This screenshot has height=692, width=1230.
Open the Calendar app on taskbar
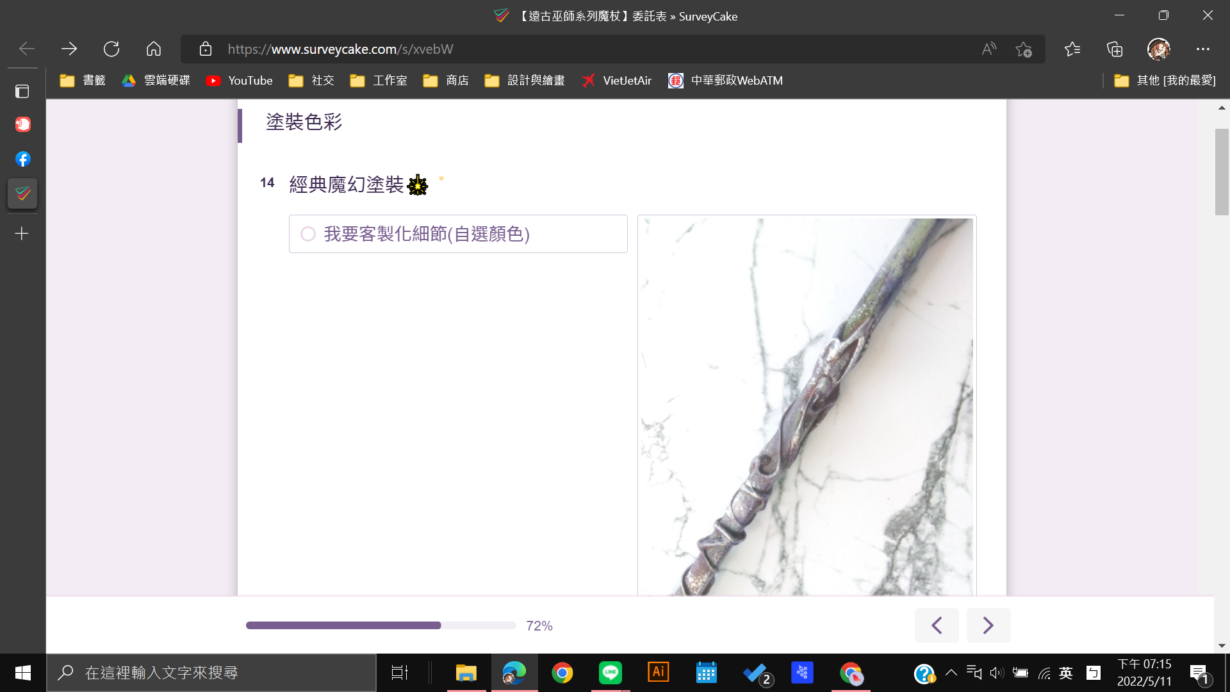click(707, 673)
